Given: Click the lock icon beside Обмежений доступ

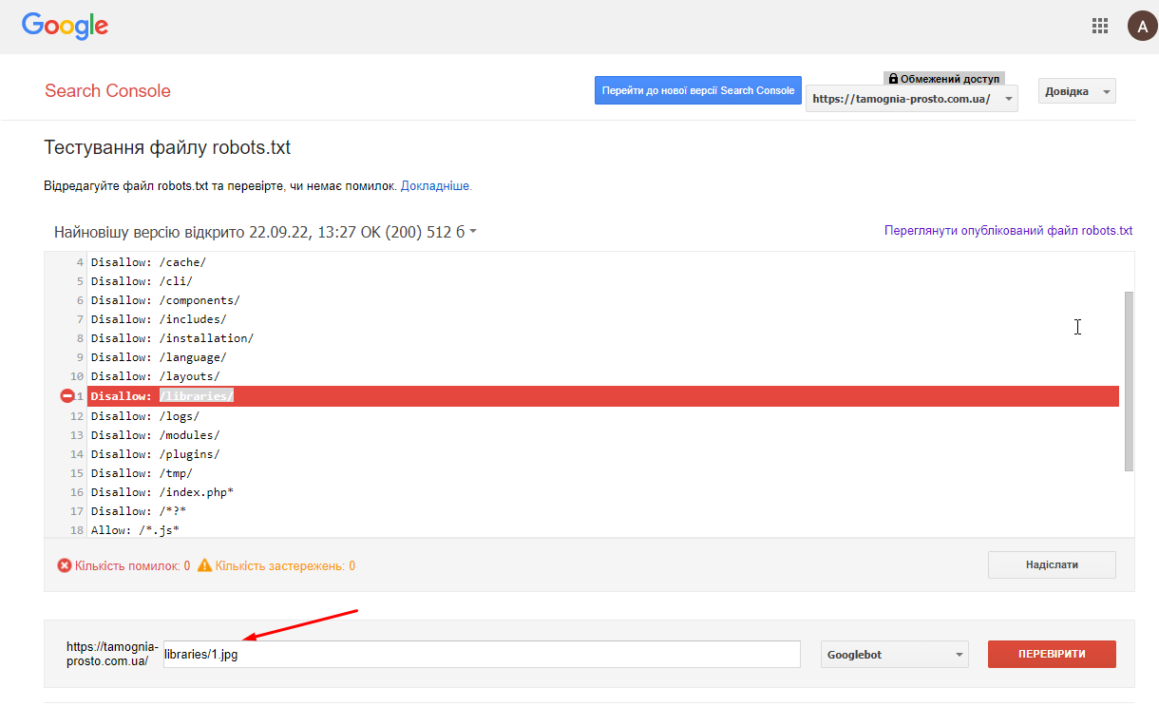Looking at the screenshot, I should [893, 79].
